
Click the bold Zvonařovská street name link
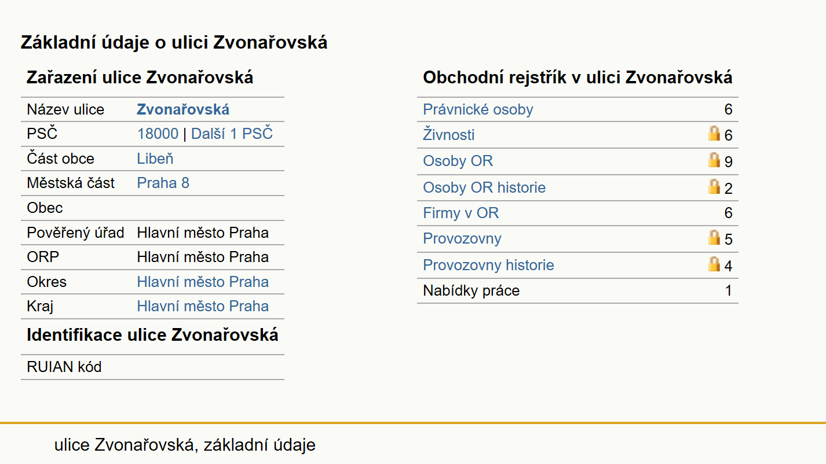(x=183, y=109)
